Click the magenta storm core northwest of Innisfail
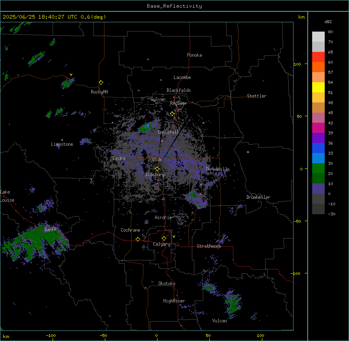Viewport: 349px width, 341px height. tap(147, 126)
